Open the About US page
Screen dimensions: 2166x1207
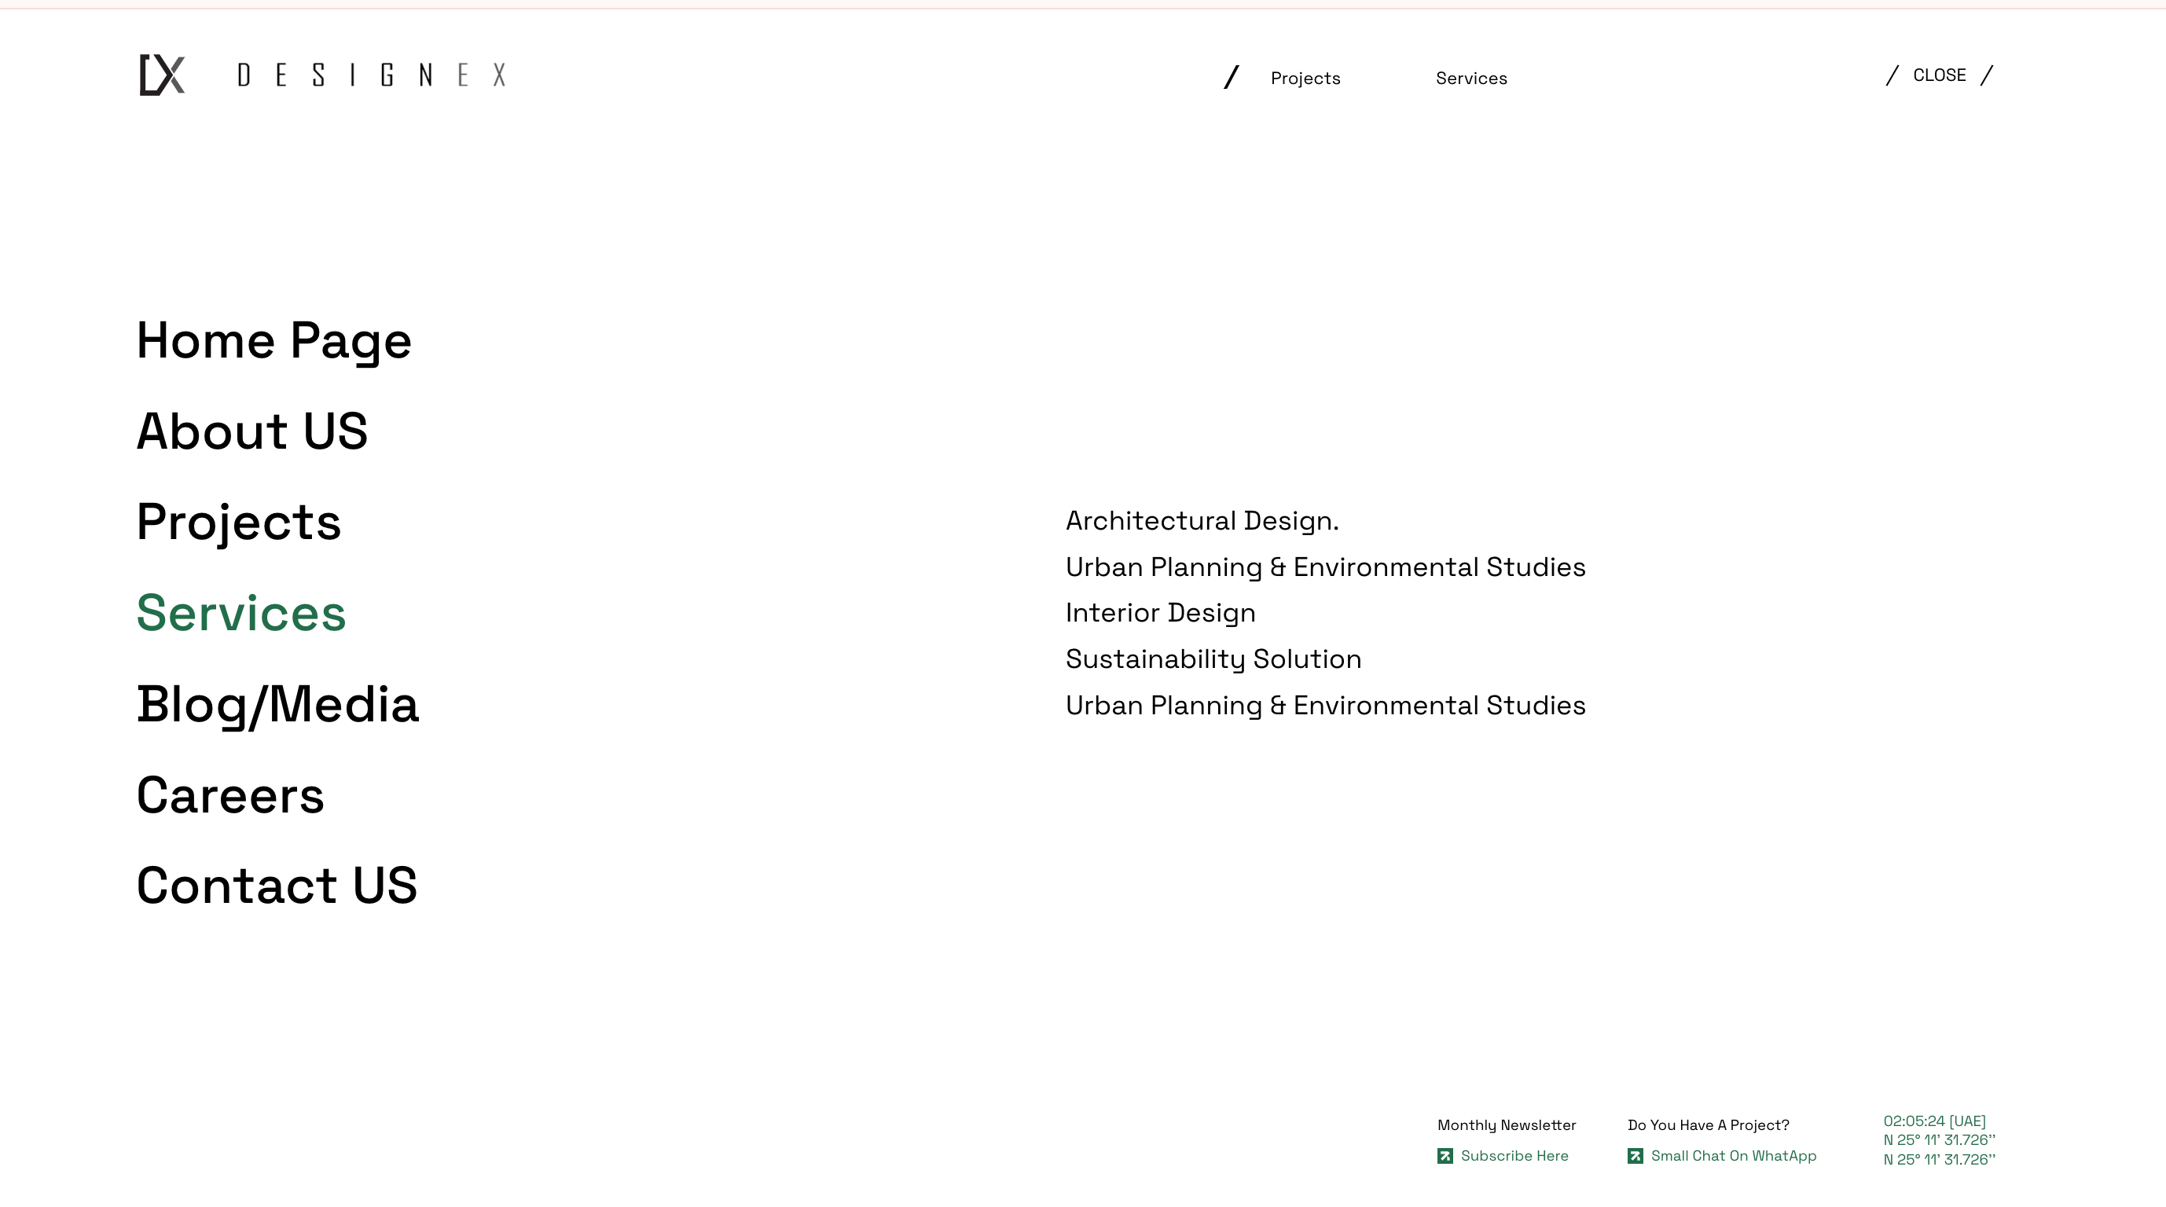tap(252, 431)
